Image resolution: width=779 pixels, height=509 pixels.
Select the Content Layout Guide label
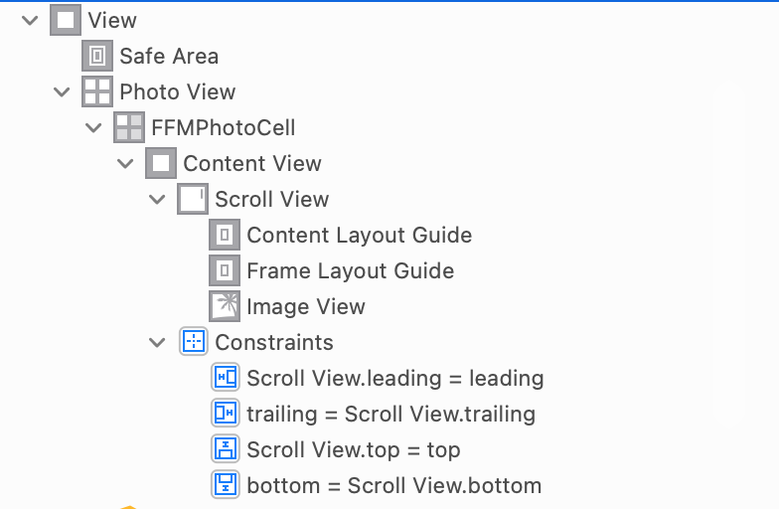click(360, 235)
